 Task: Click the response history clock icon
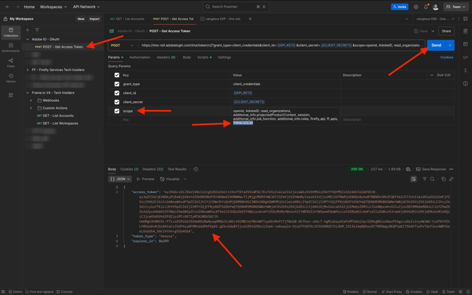[x=196, y=169]
